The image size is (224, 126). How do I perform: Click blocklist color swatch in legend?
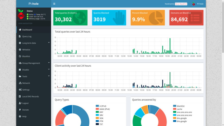click(174, 106)
